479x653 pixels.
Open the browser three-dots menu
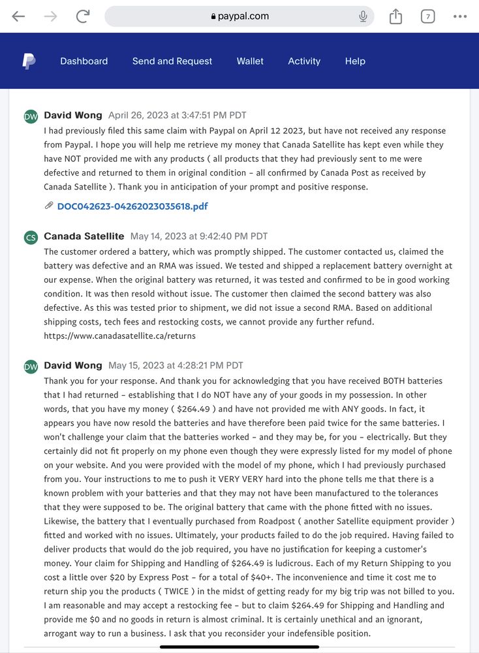click(x=460, y=16)
